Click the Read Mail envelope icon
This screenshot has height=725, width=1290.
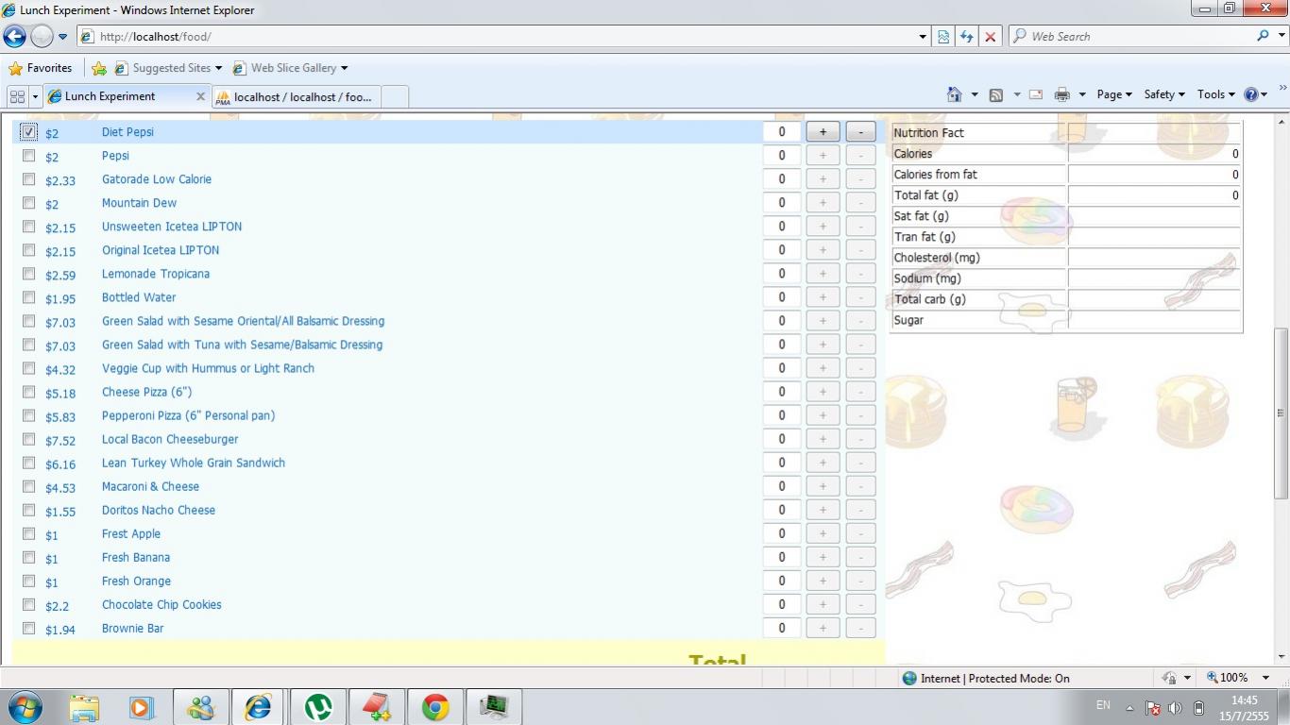[x=1036, y=94]
